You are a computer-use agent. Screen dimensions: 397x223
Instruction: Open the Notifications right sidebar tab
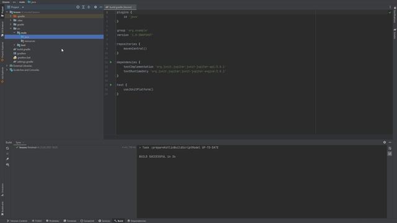[395, 15]
